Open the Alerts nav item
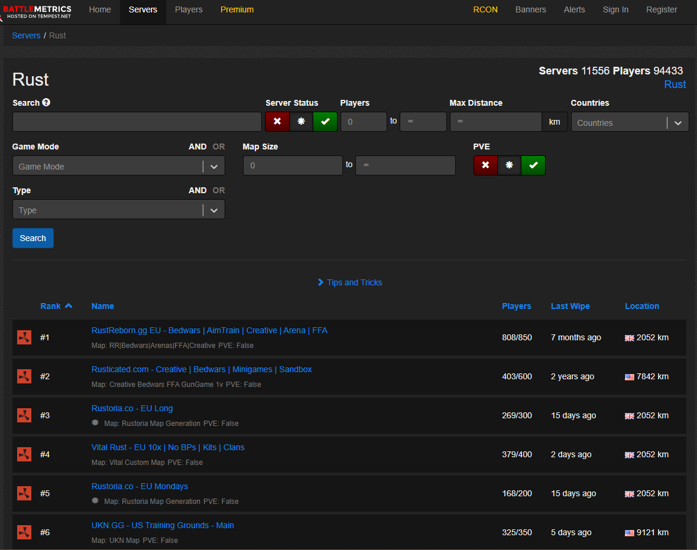Viewport: 697px width, 550px height. coord(574,10)
